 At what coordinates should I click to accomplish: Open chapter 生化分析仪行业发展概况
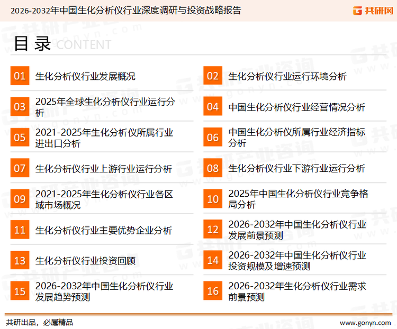click(x=85, y=76)
